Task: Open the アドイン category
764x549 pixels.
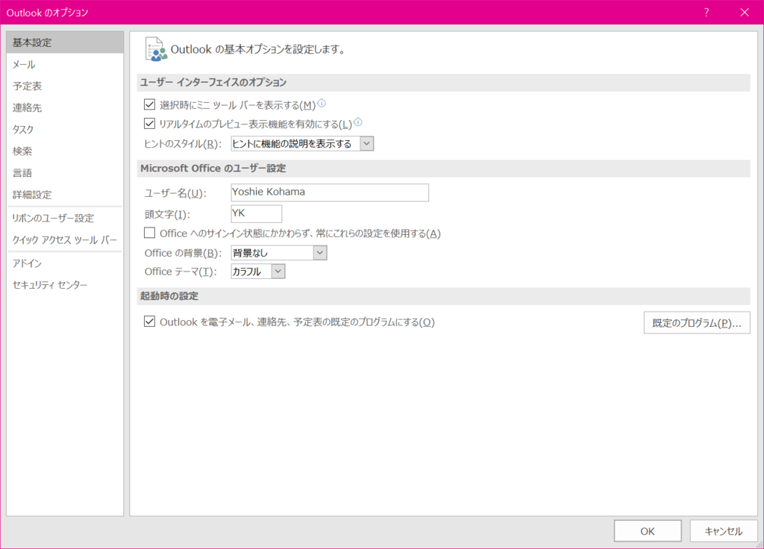Action: click(65, 263)
